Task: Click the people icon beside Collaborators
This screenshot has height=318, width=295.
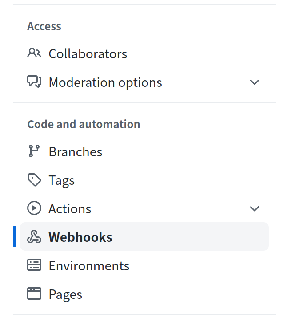Action: point(34,53)
